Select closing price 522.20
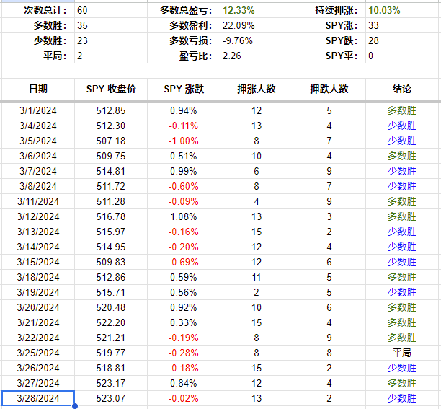Screen dimensions: 441x409 111,322
